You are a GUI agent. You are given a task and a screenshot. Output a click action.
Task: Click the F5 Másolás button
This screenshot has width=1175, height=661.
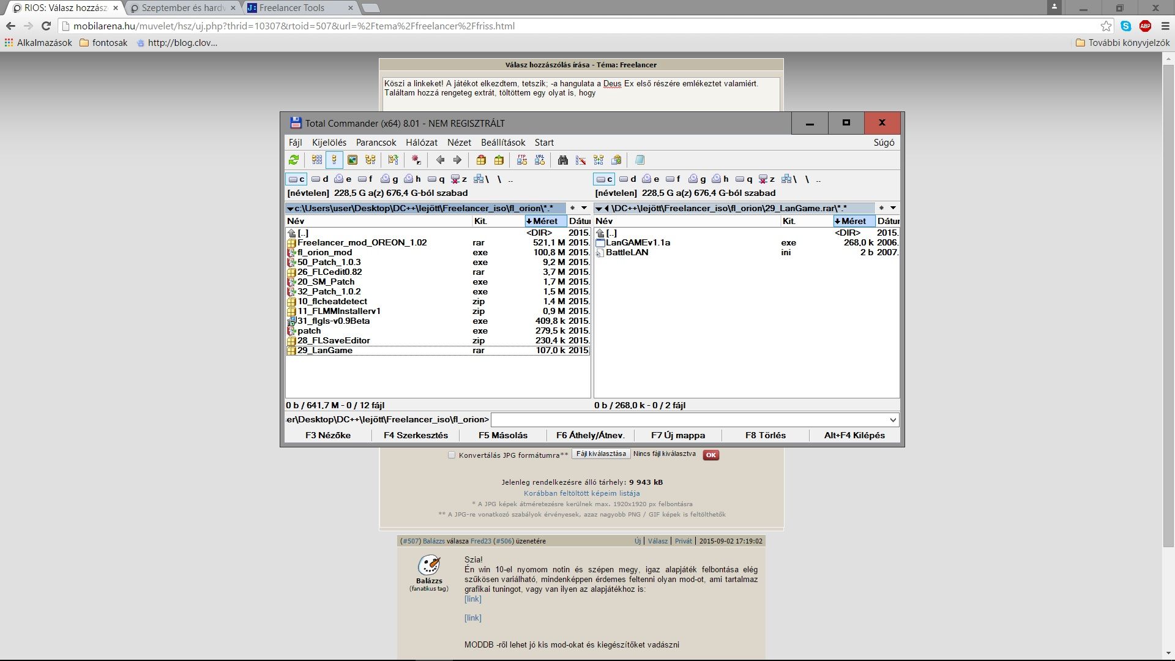pyautogui.click(x=503, y=435)
